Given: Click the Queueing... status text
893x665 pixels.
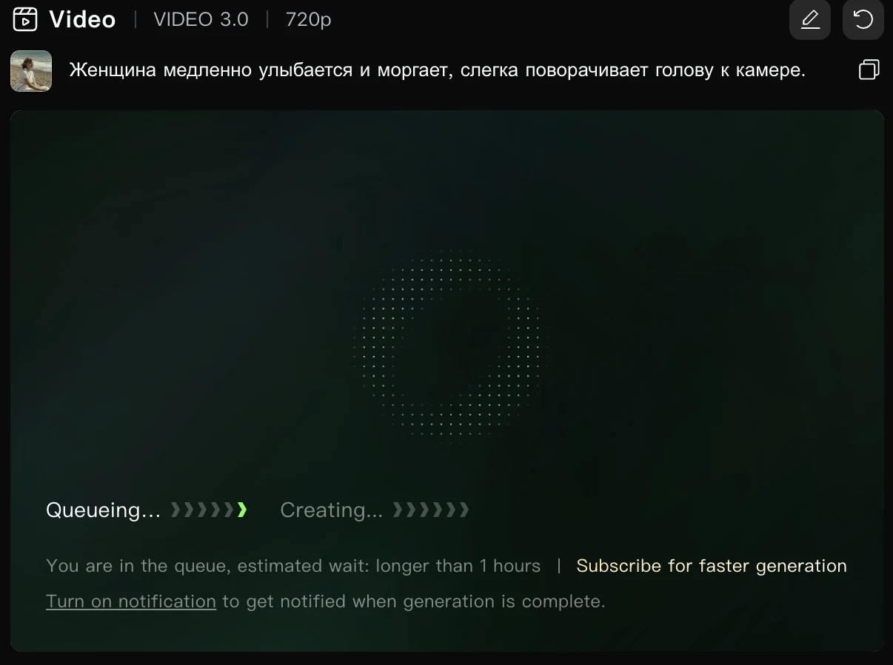Looking at the screenshot, I should pos(103,510).
